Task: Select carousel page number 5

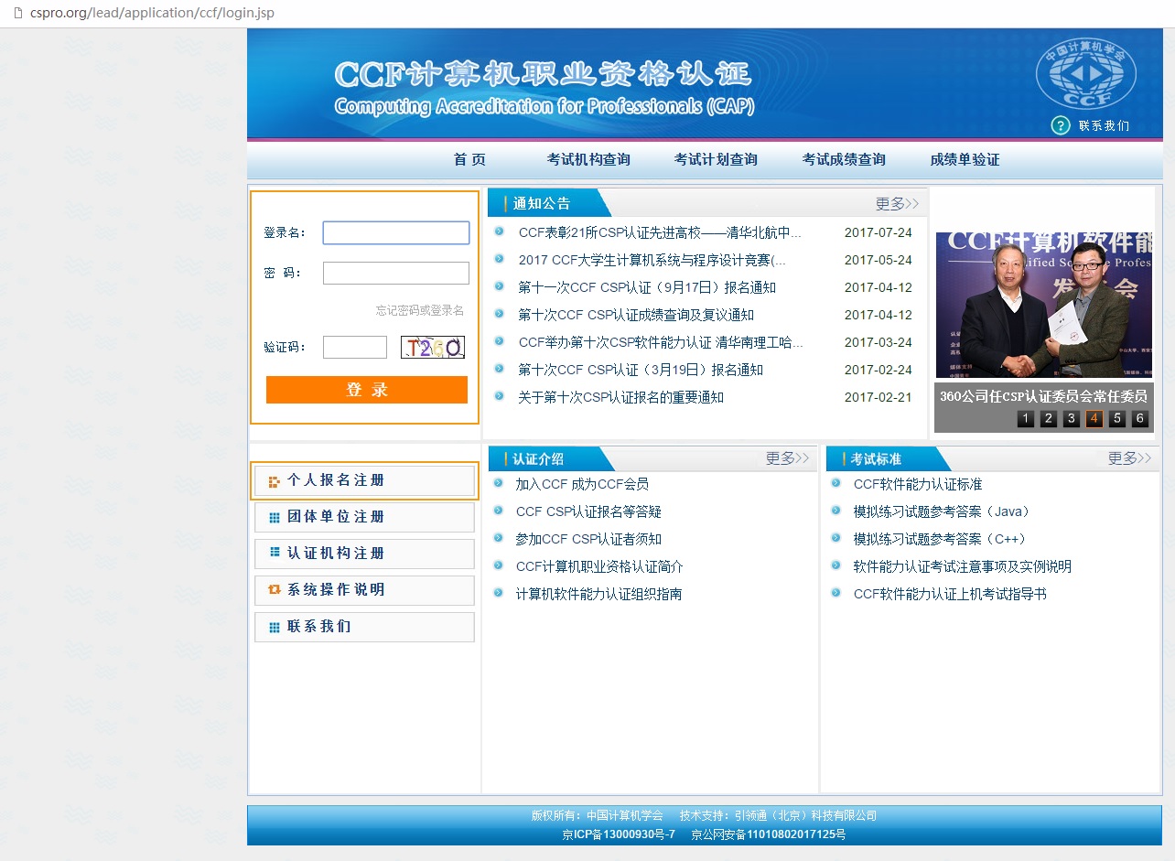Action: [1117, 417]
